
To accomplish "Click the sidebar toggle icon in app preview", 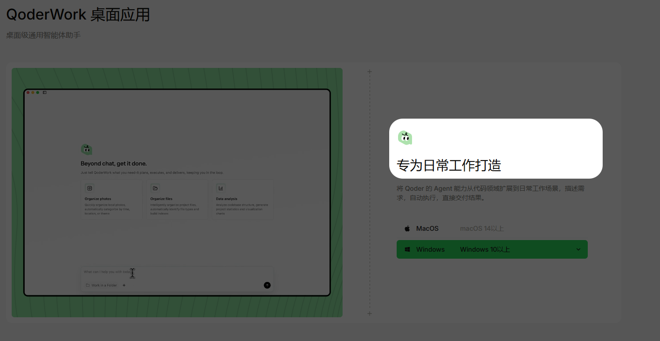I will coord(45,93).
